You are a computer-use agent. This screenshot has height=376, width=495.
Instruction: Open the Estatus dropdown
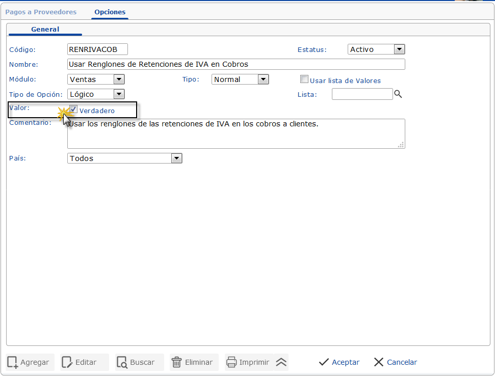(x=400, y=49)
